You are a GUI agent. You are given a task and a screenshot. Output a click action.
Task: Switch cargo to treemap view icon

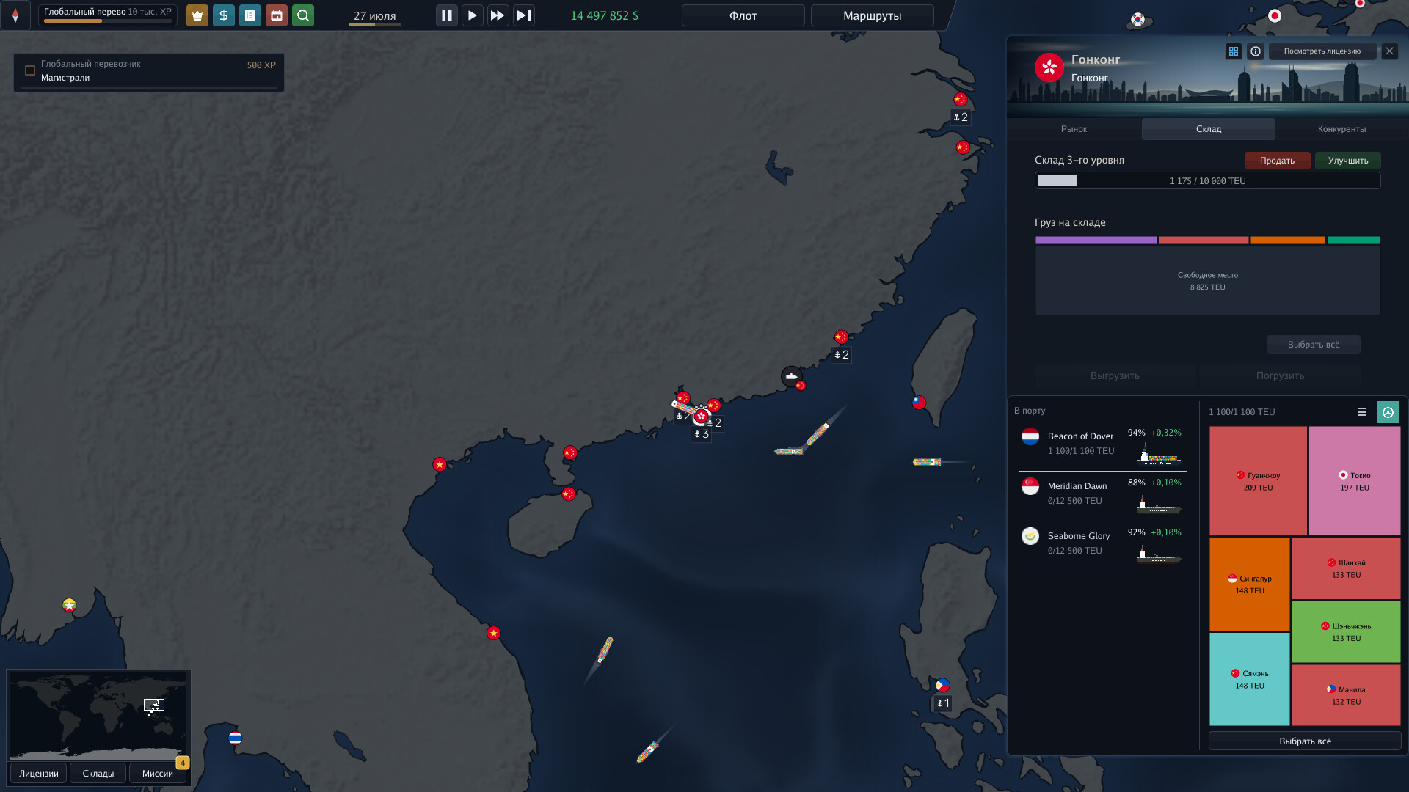click(x=1387, y=412)
